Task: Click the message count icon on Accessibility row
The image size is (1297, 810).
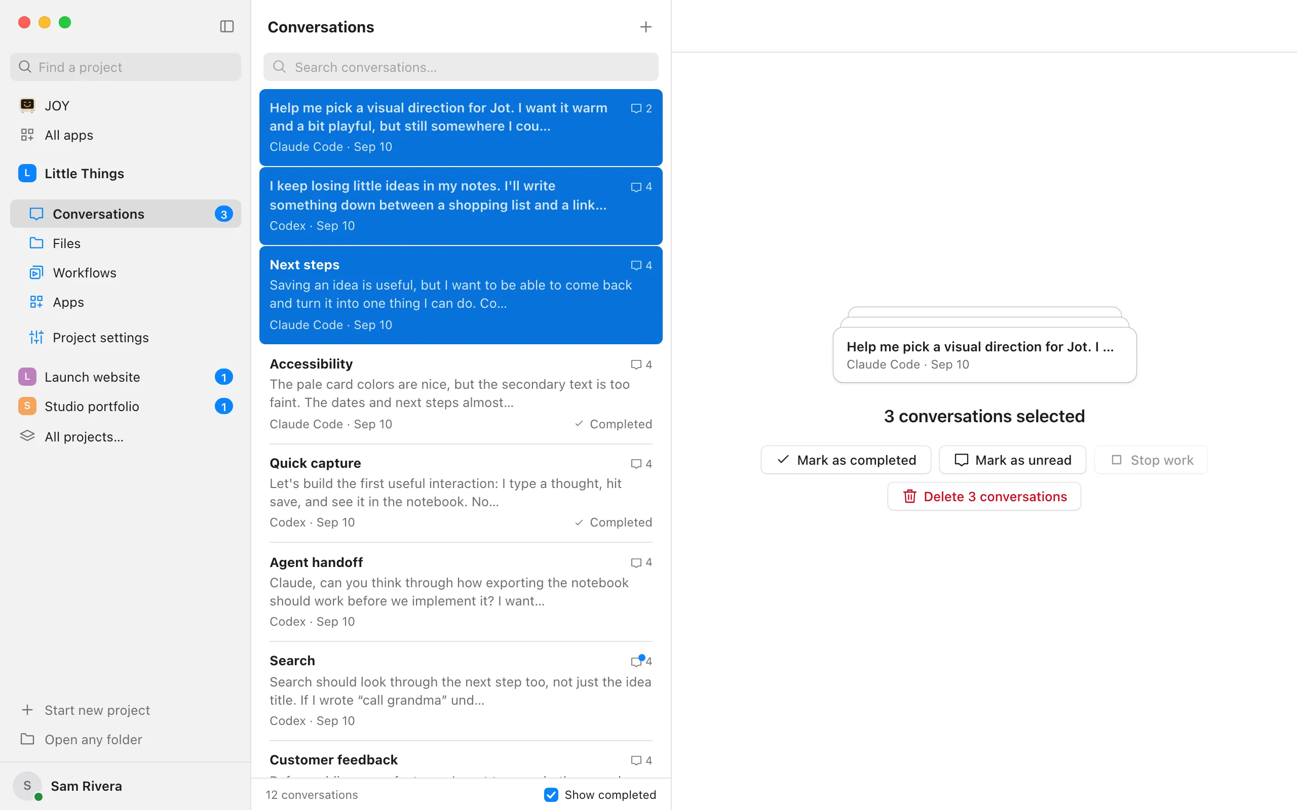Action: [x=636, y=365]
